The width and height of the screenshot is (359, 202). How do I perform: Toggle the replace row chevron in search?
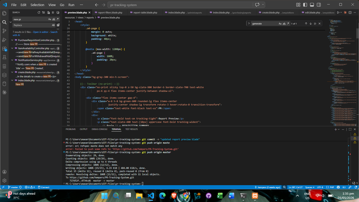(x=11, y=22)
